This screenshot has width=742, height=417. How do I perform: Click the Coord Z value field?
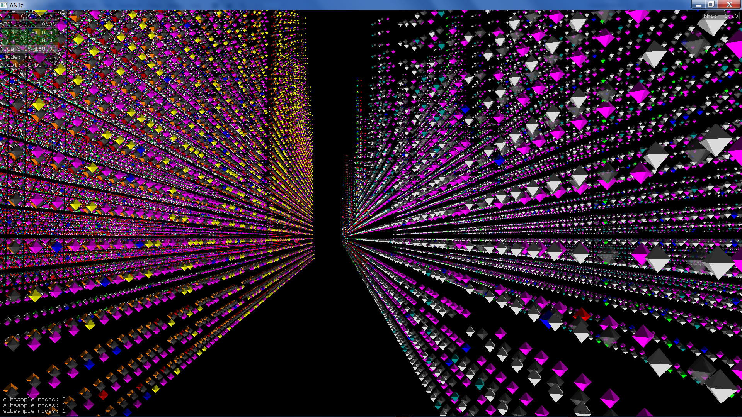pos(29,49)
